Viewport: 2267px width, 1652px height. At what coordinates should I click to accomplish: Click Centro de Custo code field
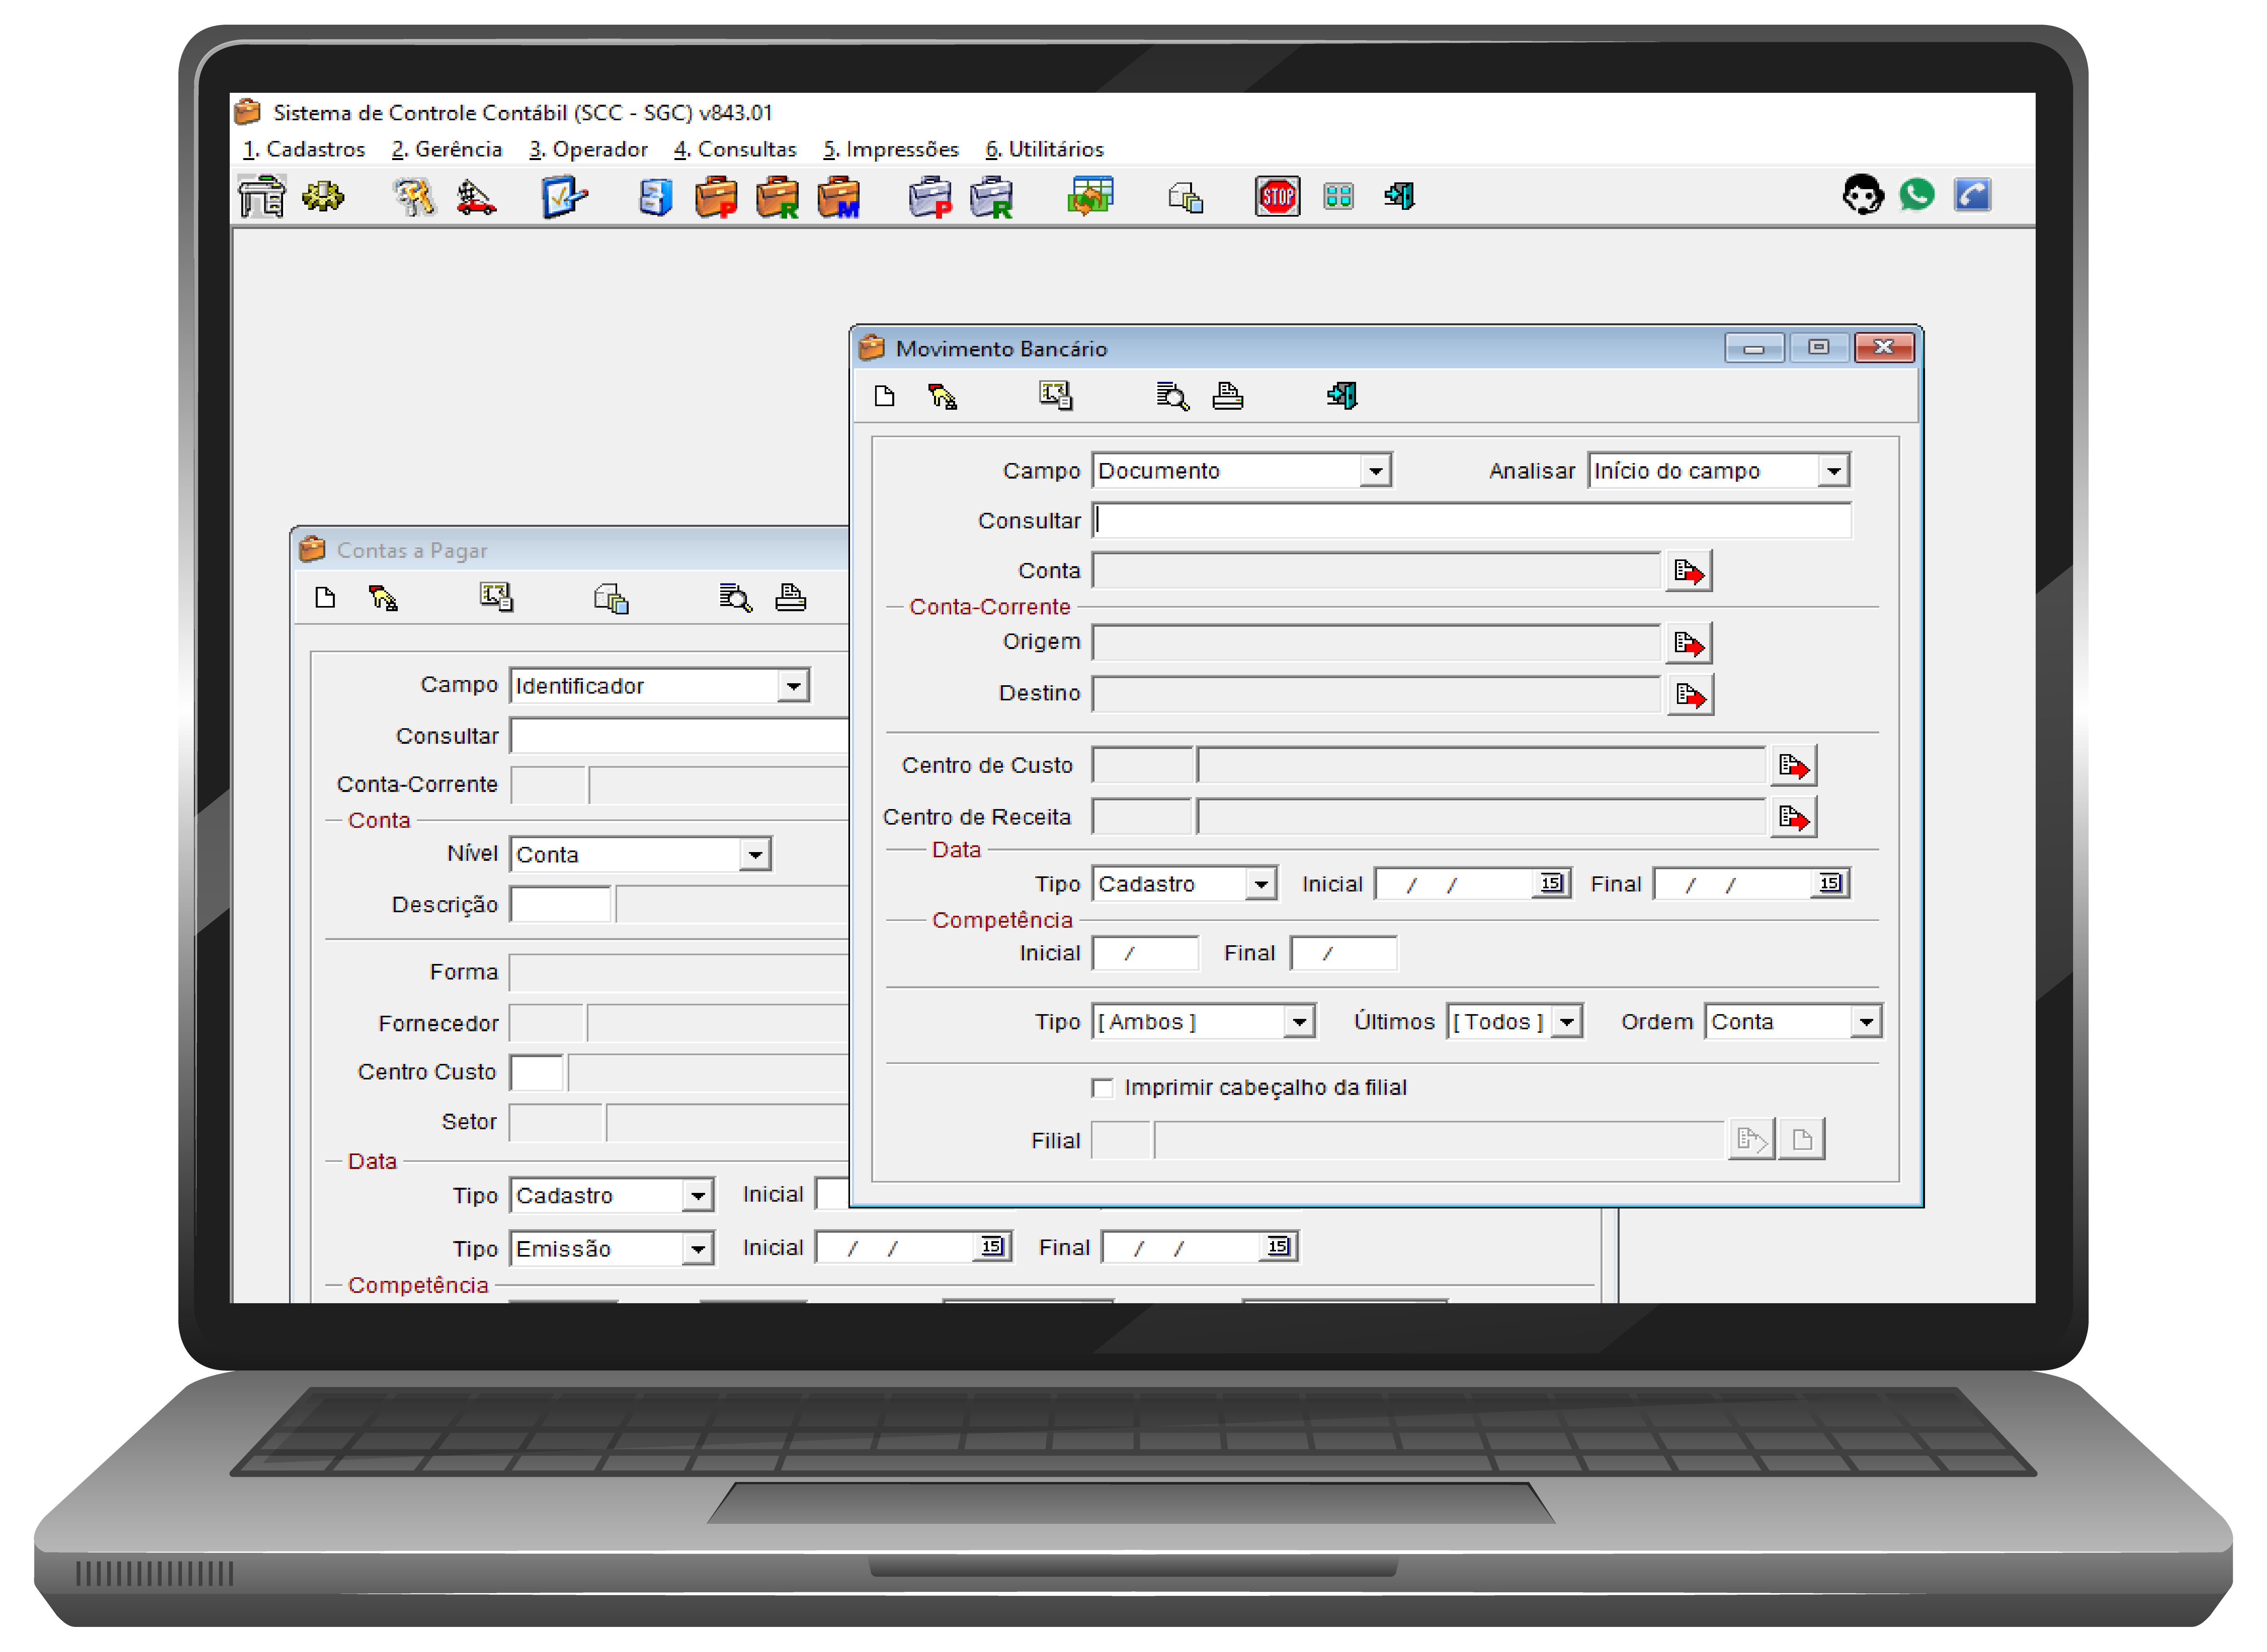(x=1143, y=767)
